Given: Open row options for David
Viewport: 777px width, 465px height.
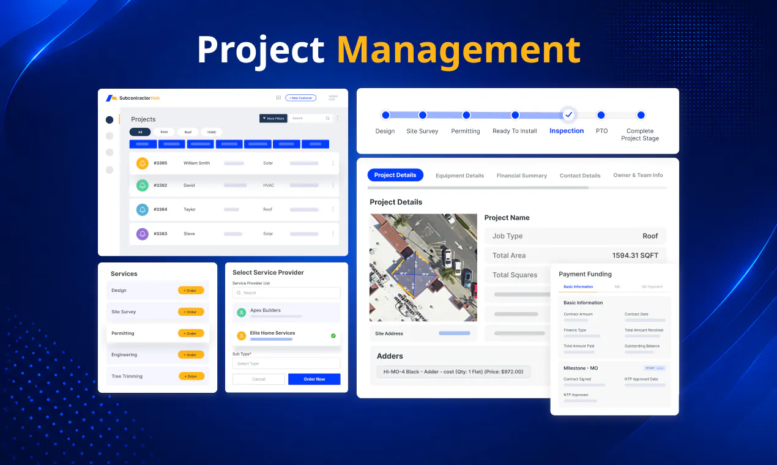Looking at the screenshot, I should tap(333, 185).
